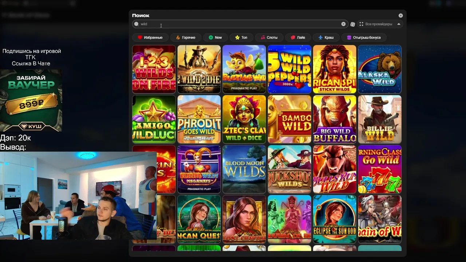The height and width of the screenshot is (262, 466).
Task: Open Bulls Run Wild game tile
Action: (x=335, y=169)
